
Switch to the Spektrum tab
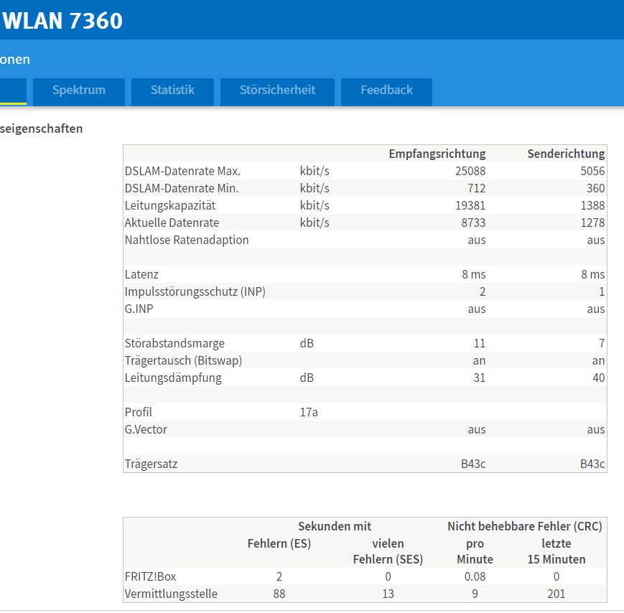pyautogui.click(x=78, y=90)
